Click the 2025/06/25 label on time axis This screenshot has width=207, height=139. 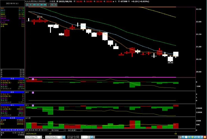coord(31,134)
